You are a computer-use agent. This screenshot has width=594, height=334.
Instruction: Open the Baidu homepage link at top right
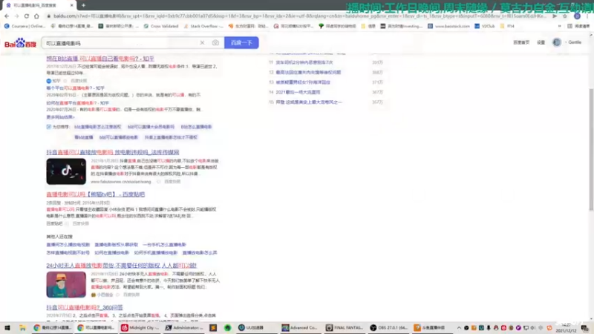pyautogui.click(x=521, y=42)
